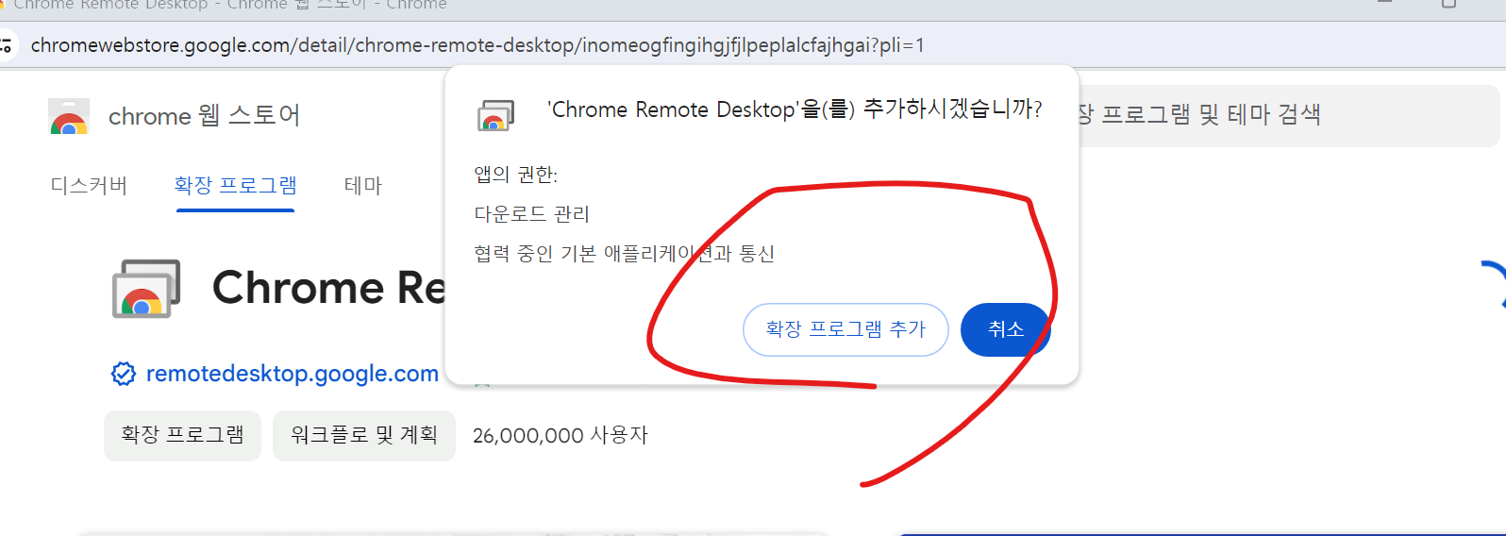The image size is (1506, 536).
Task: Switch to the 테마 tab
Action: (363, 186)
